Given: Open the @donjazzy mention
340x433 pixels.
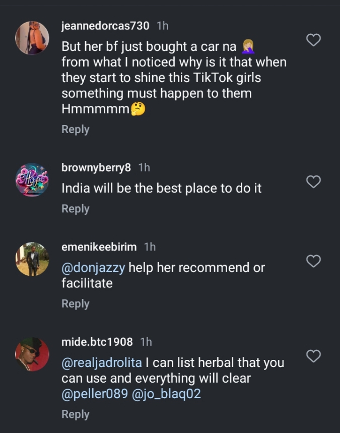Looking at the screenshot, I should coord(93,268).
